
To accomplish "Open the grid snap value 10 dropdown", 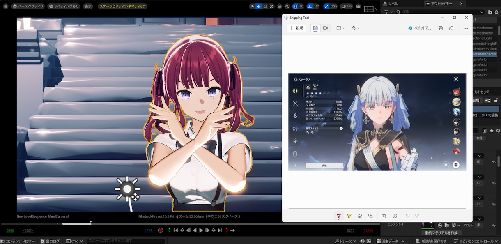I will point(301,7).
